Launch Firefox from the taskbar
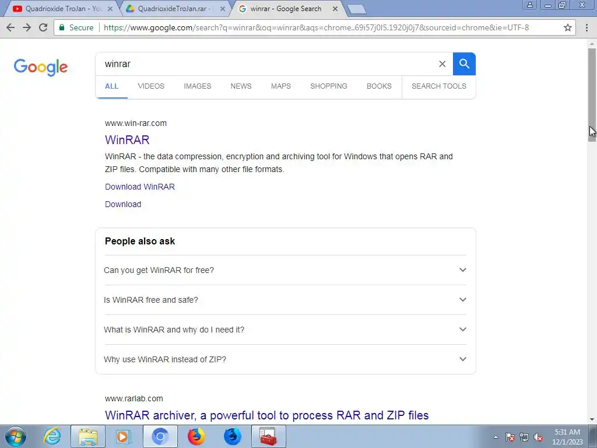The width and height of the screenshot is (597, 448). pos(196,436)
